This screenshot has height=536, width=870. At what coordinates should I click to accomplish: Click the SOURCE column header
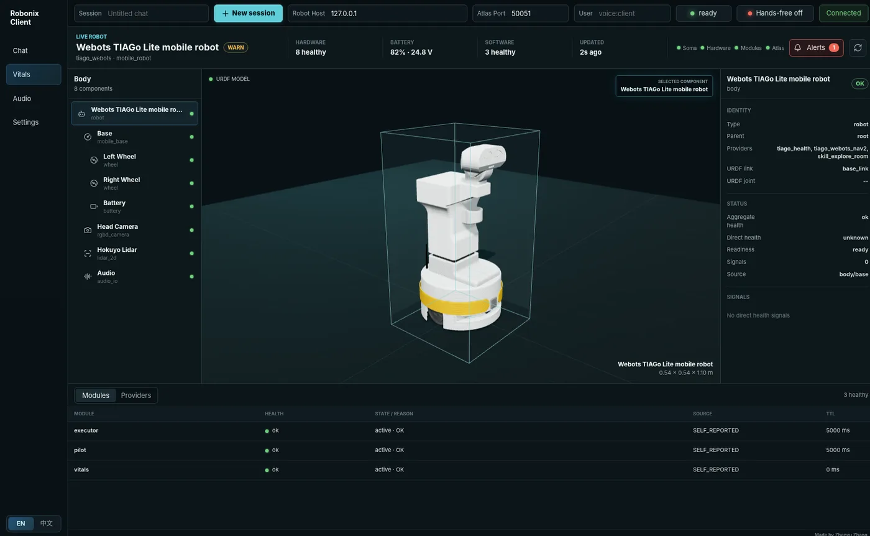point(703,414)
